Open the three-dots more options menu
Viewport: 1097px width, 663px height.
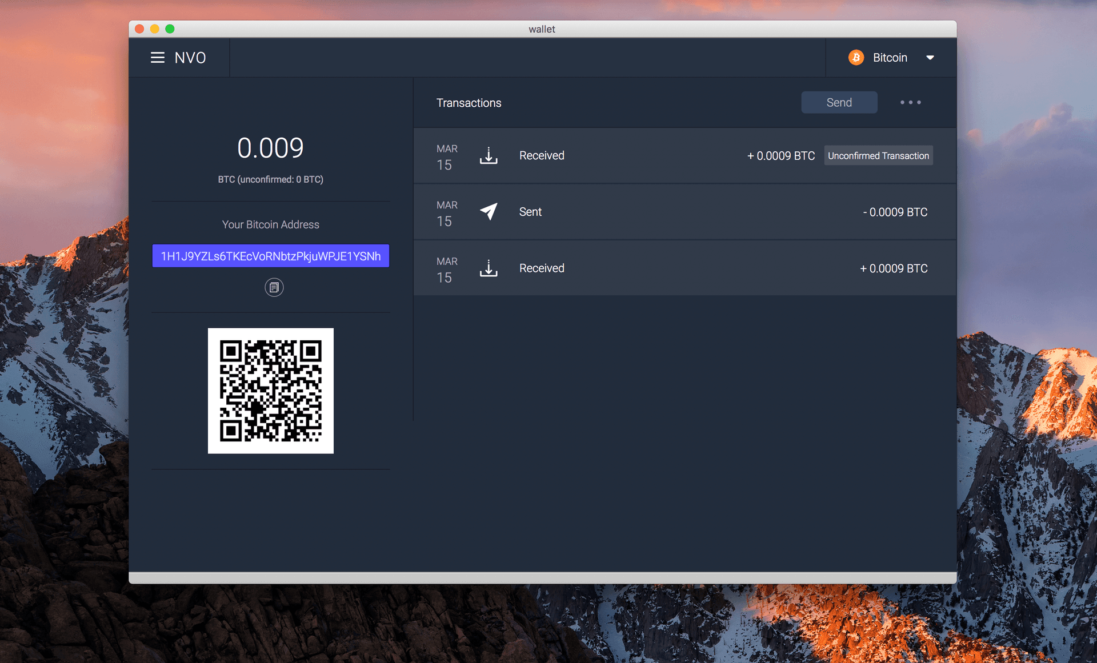[910, 102]
